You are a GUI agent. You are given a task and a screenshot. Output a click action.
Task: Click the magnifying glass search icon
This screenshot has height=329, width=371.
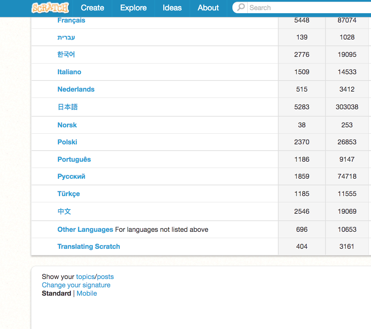[241, 7]
